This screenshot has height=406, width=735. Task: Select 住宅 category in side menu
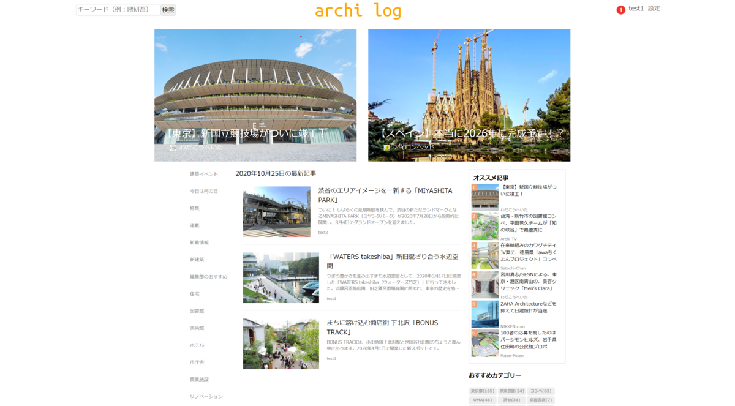(x=195, y=295)
